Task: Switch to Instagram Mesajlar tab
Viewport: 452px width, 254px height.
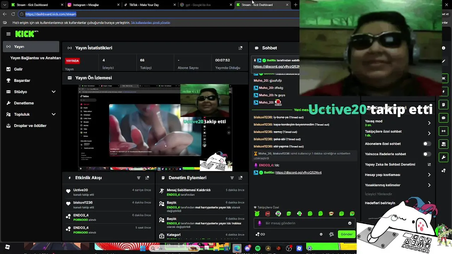Action: click(93, 5)
